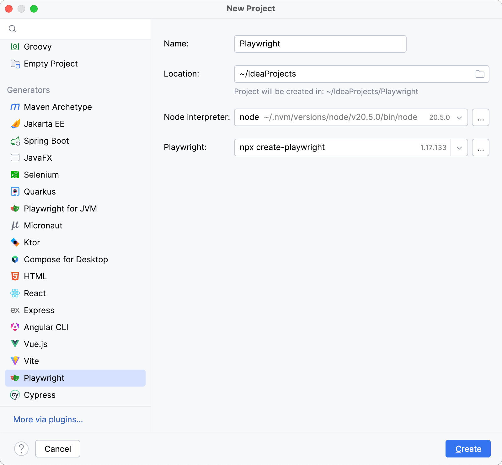Viewport: 502px width, 465px height.
Task: Choose the React atom icon
Action: [x=15, y=293]
